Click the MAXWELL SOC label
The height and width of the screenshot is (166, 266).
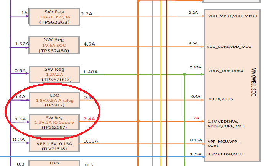point(253,82)
